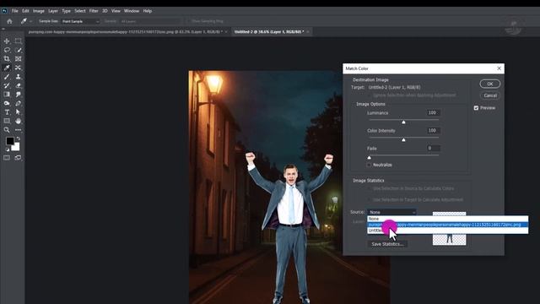This screenshot has height=304, width=540.
Task: Click OK in Match Color dialog
Action: click(x=489, y=84)
